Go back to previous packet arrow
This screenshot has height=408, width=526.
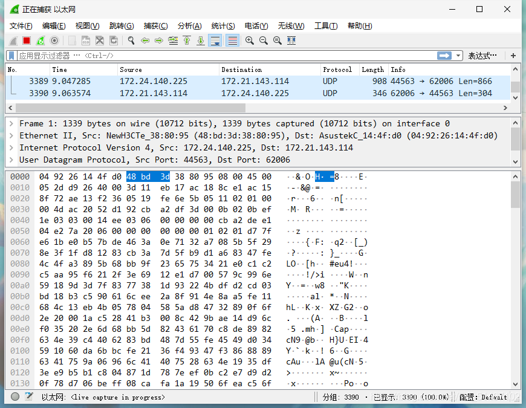click(145, 41)
